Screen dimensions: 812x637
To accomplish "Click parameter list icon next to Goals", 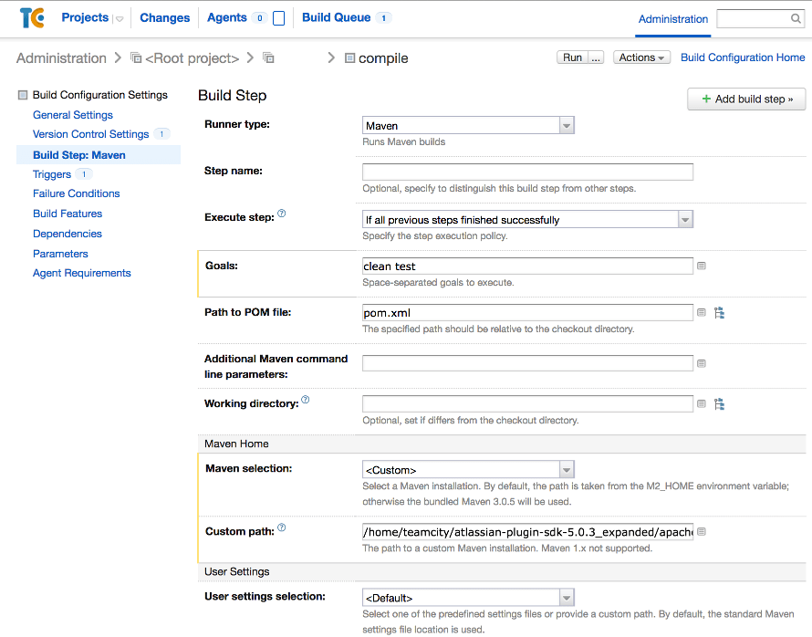I will tap(702, 266).
